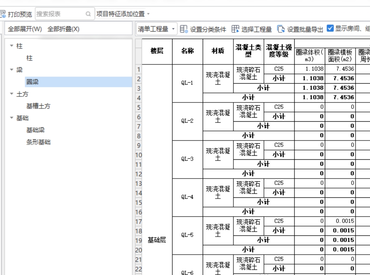Click the 圈梁模板面积(m2) column header

click(340, 55)
